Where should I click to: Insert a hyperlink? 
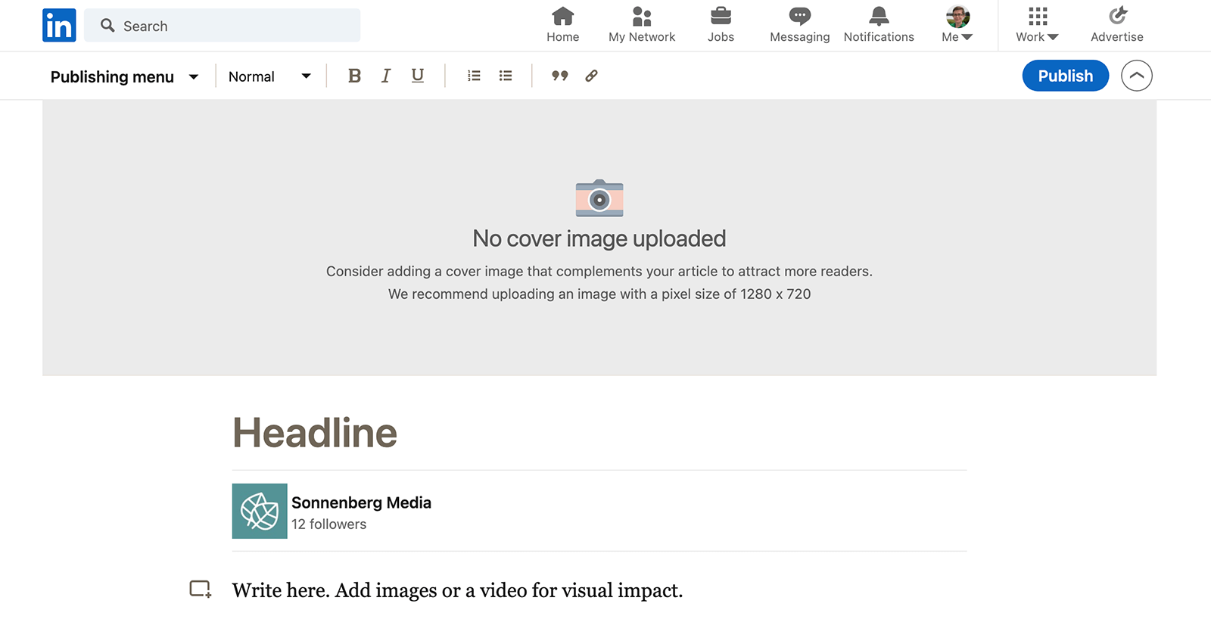point(591,76)
